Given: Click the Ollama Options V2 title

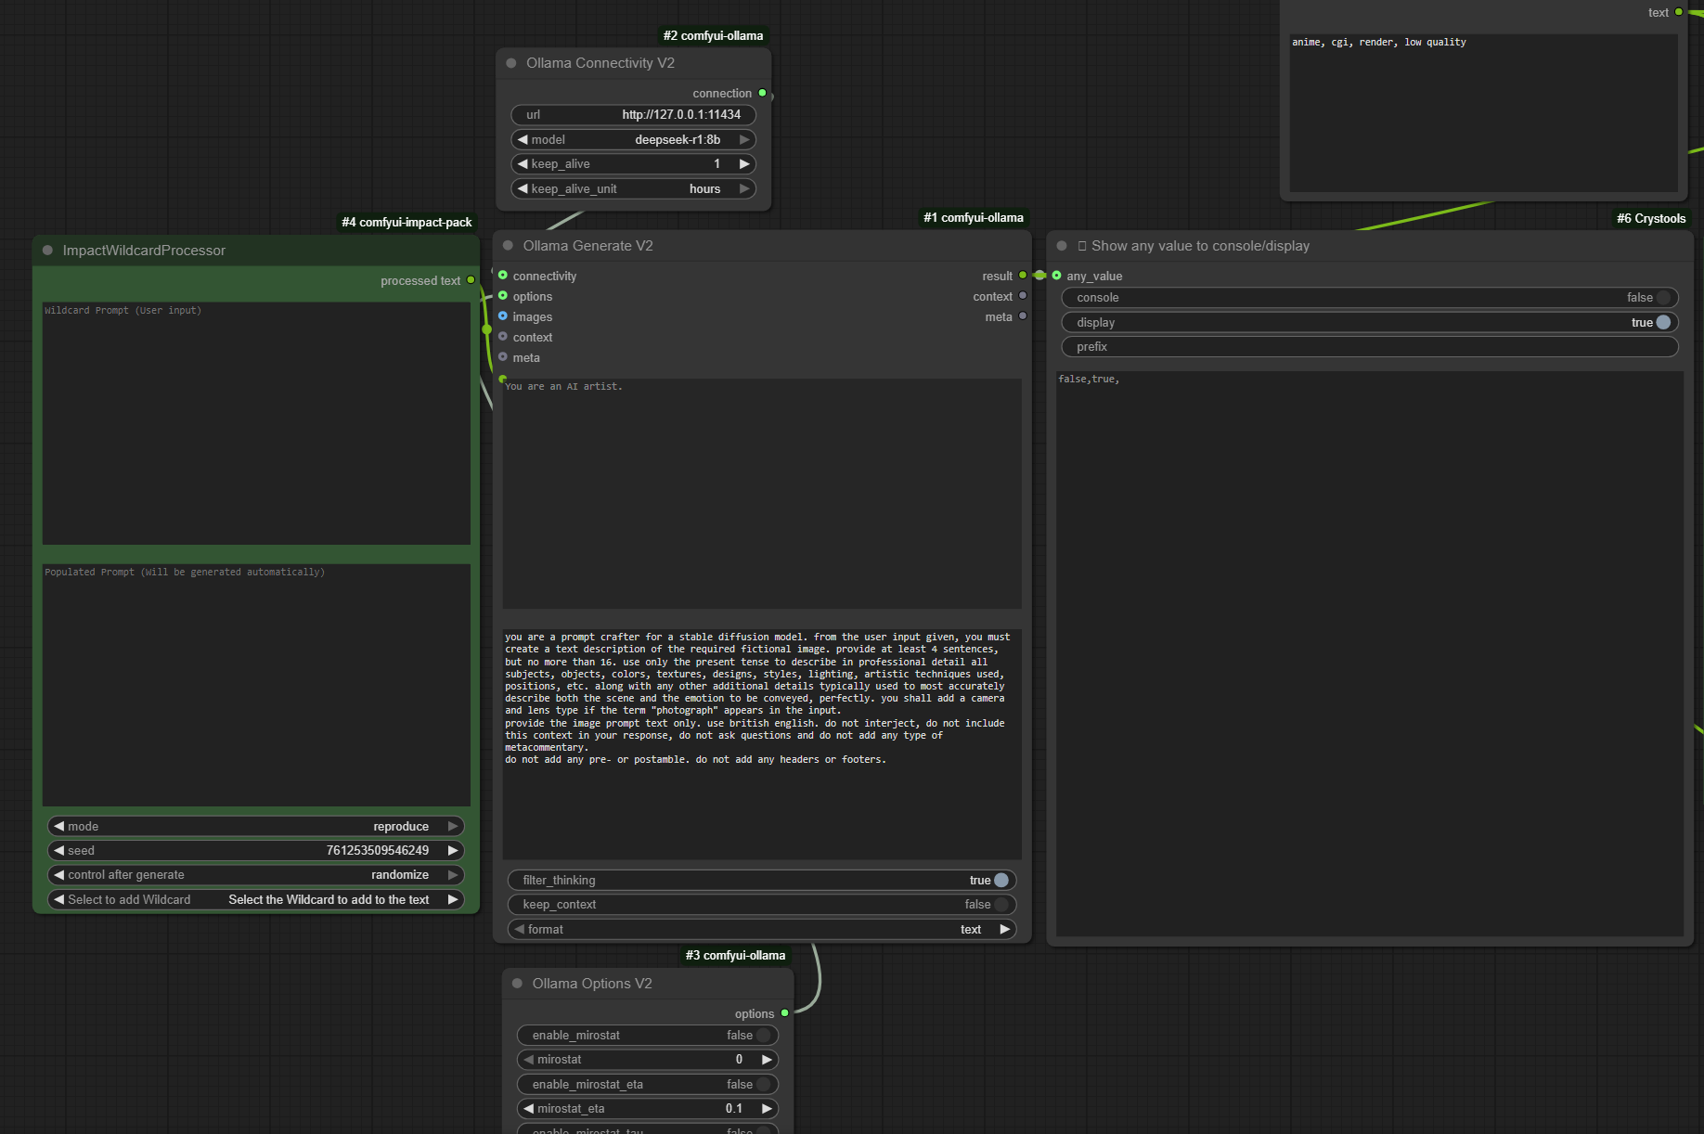Looking at the screenshot, I should pos(592,984).
